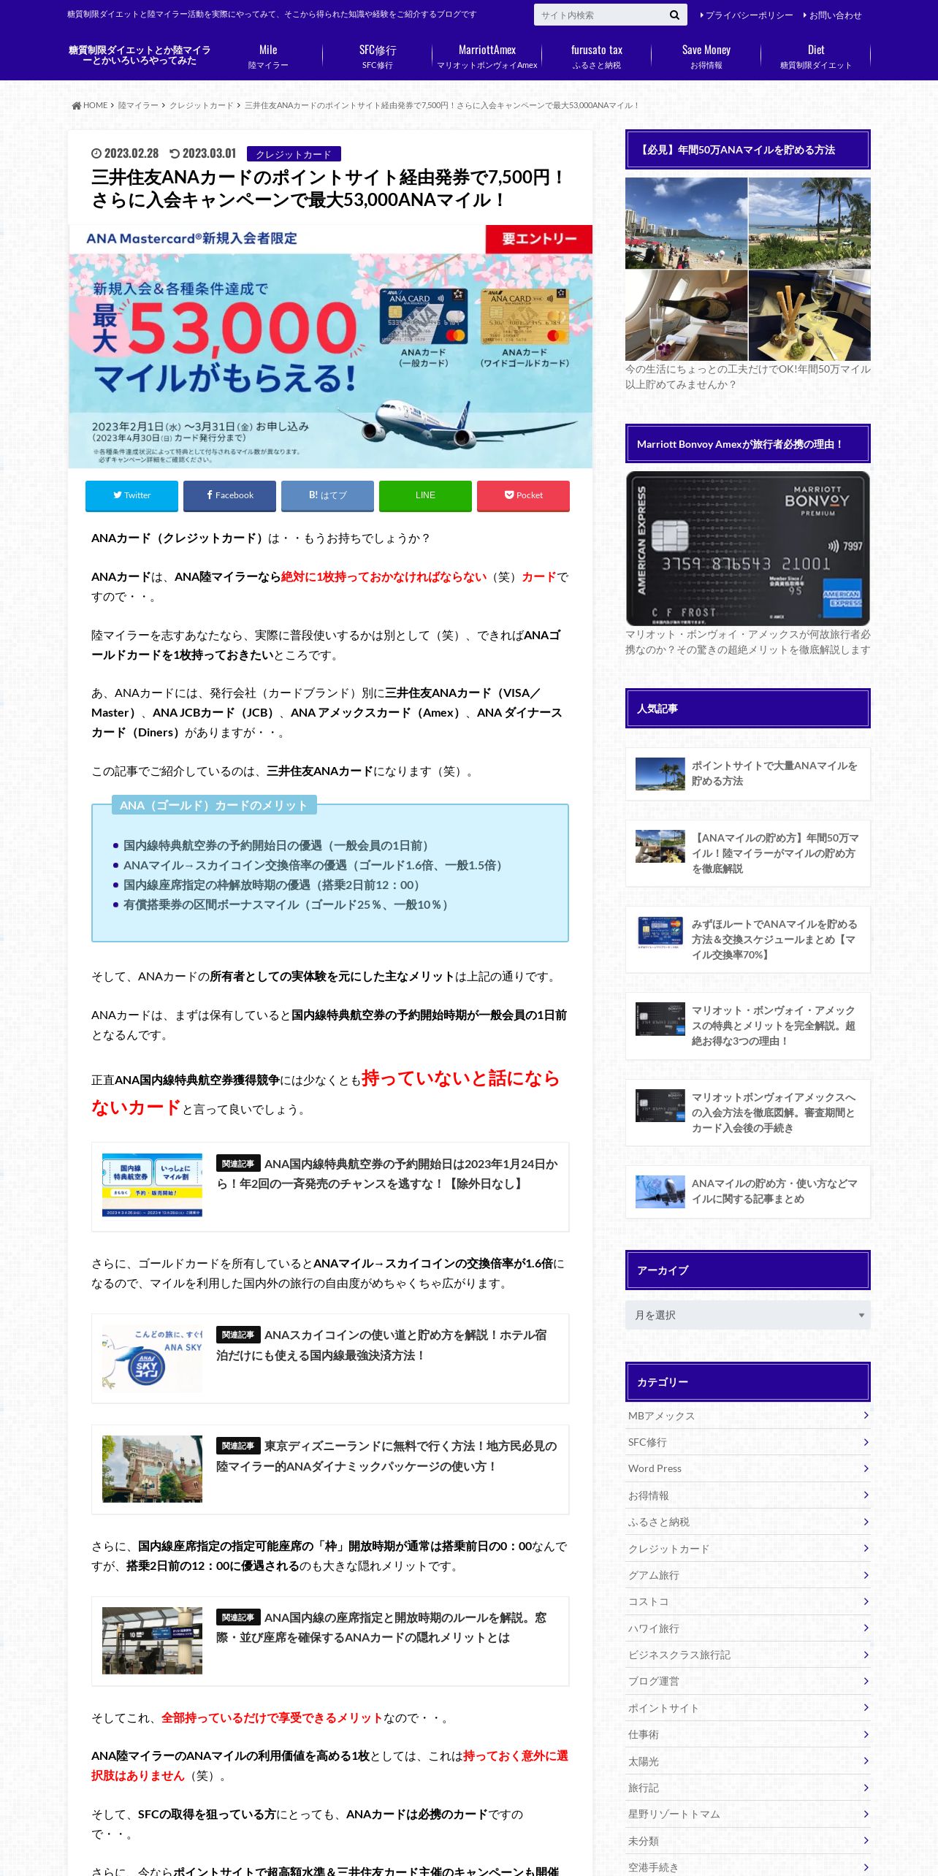
Task: Open the ポイントサイト category row
Action: [x=748, y=1708]
